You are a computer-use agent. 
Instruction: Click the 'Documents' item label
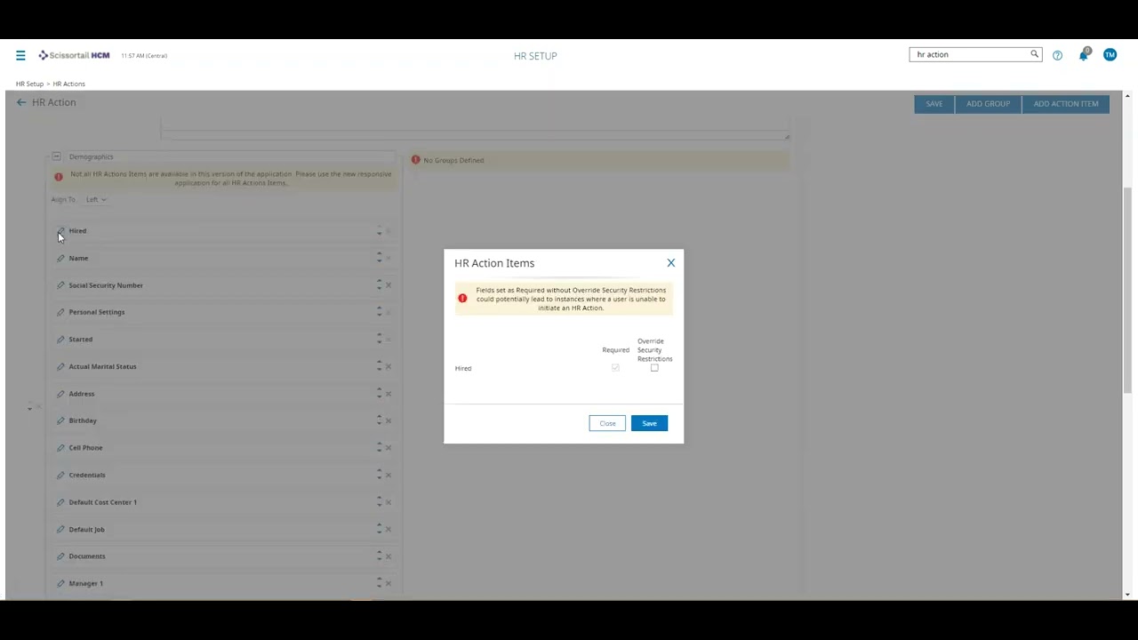87,556
